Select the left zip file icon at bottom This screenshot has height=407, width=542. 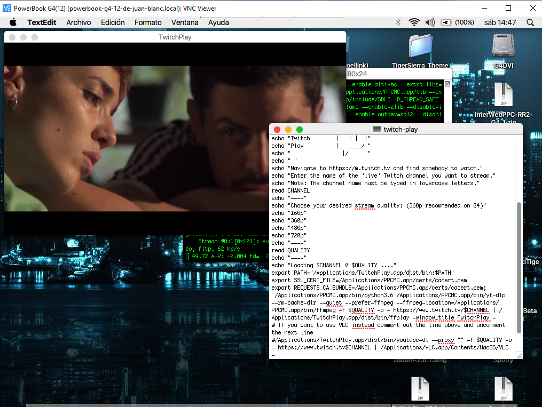[x=420, y=389]
